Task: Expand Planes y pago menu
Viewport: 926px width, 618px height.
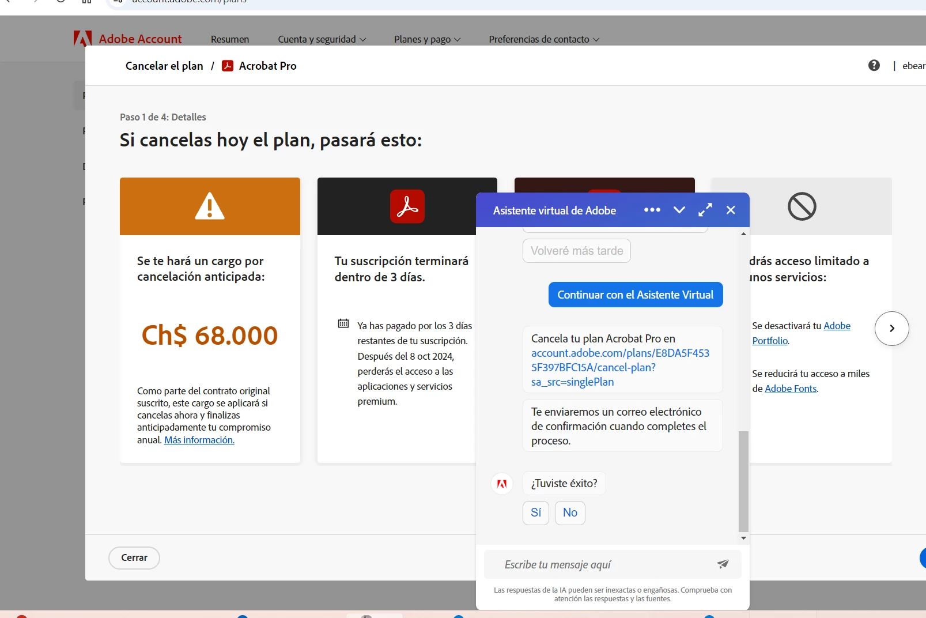Action: pyautogui.click(x=428, y=39)
